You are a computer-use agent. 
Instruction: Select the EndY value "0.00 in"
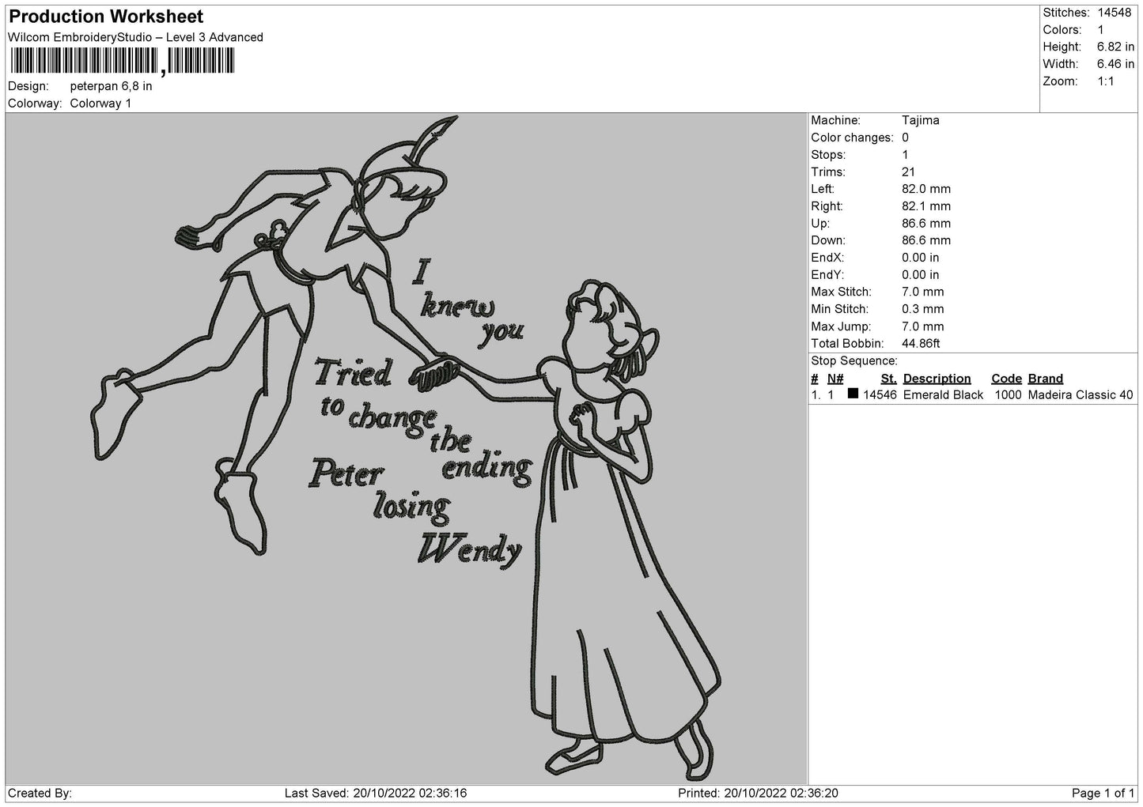921,275
